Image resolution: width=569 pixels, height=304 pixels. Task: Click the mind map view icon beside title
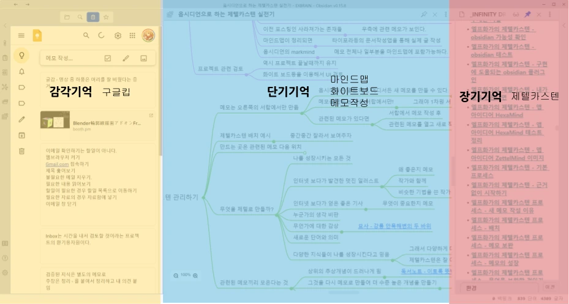(170, 15)
